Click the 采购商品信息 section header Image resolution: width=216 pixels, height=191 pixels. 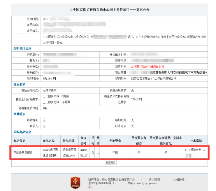tap(22, 132)
